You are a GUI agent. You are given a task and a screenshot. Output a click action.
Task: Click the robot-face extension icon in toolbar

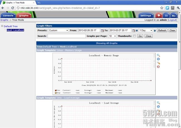(x=173, y=8)
